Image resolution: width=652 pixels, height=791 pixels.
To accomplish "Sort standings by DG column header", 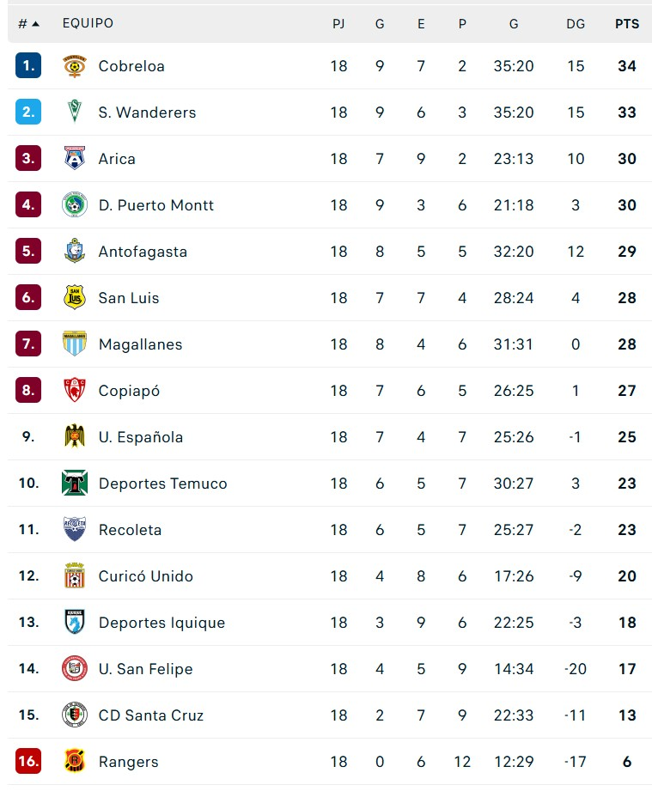I will pyautogui.click(x=576, y=24).
